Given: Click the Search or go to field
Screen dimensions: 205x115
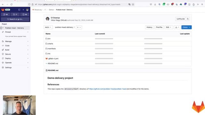Looking at the screenshot, I should coord(15,19).
